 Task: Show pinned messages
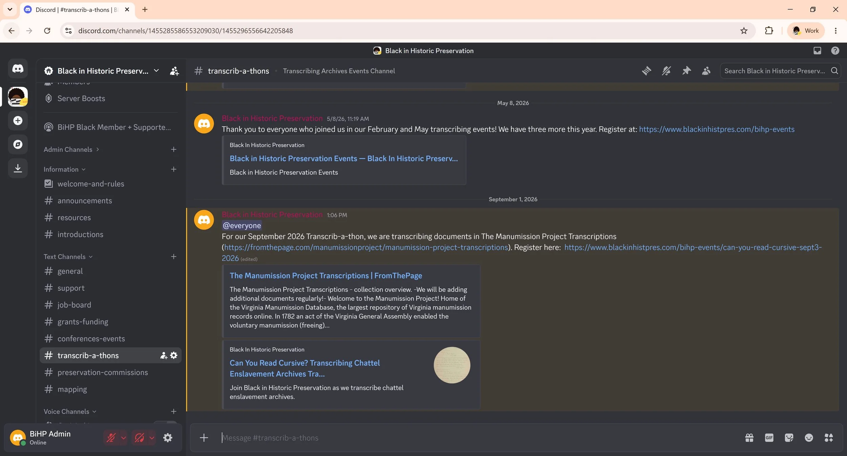tap(686, 71)
